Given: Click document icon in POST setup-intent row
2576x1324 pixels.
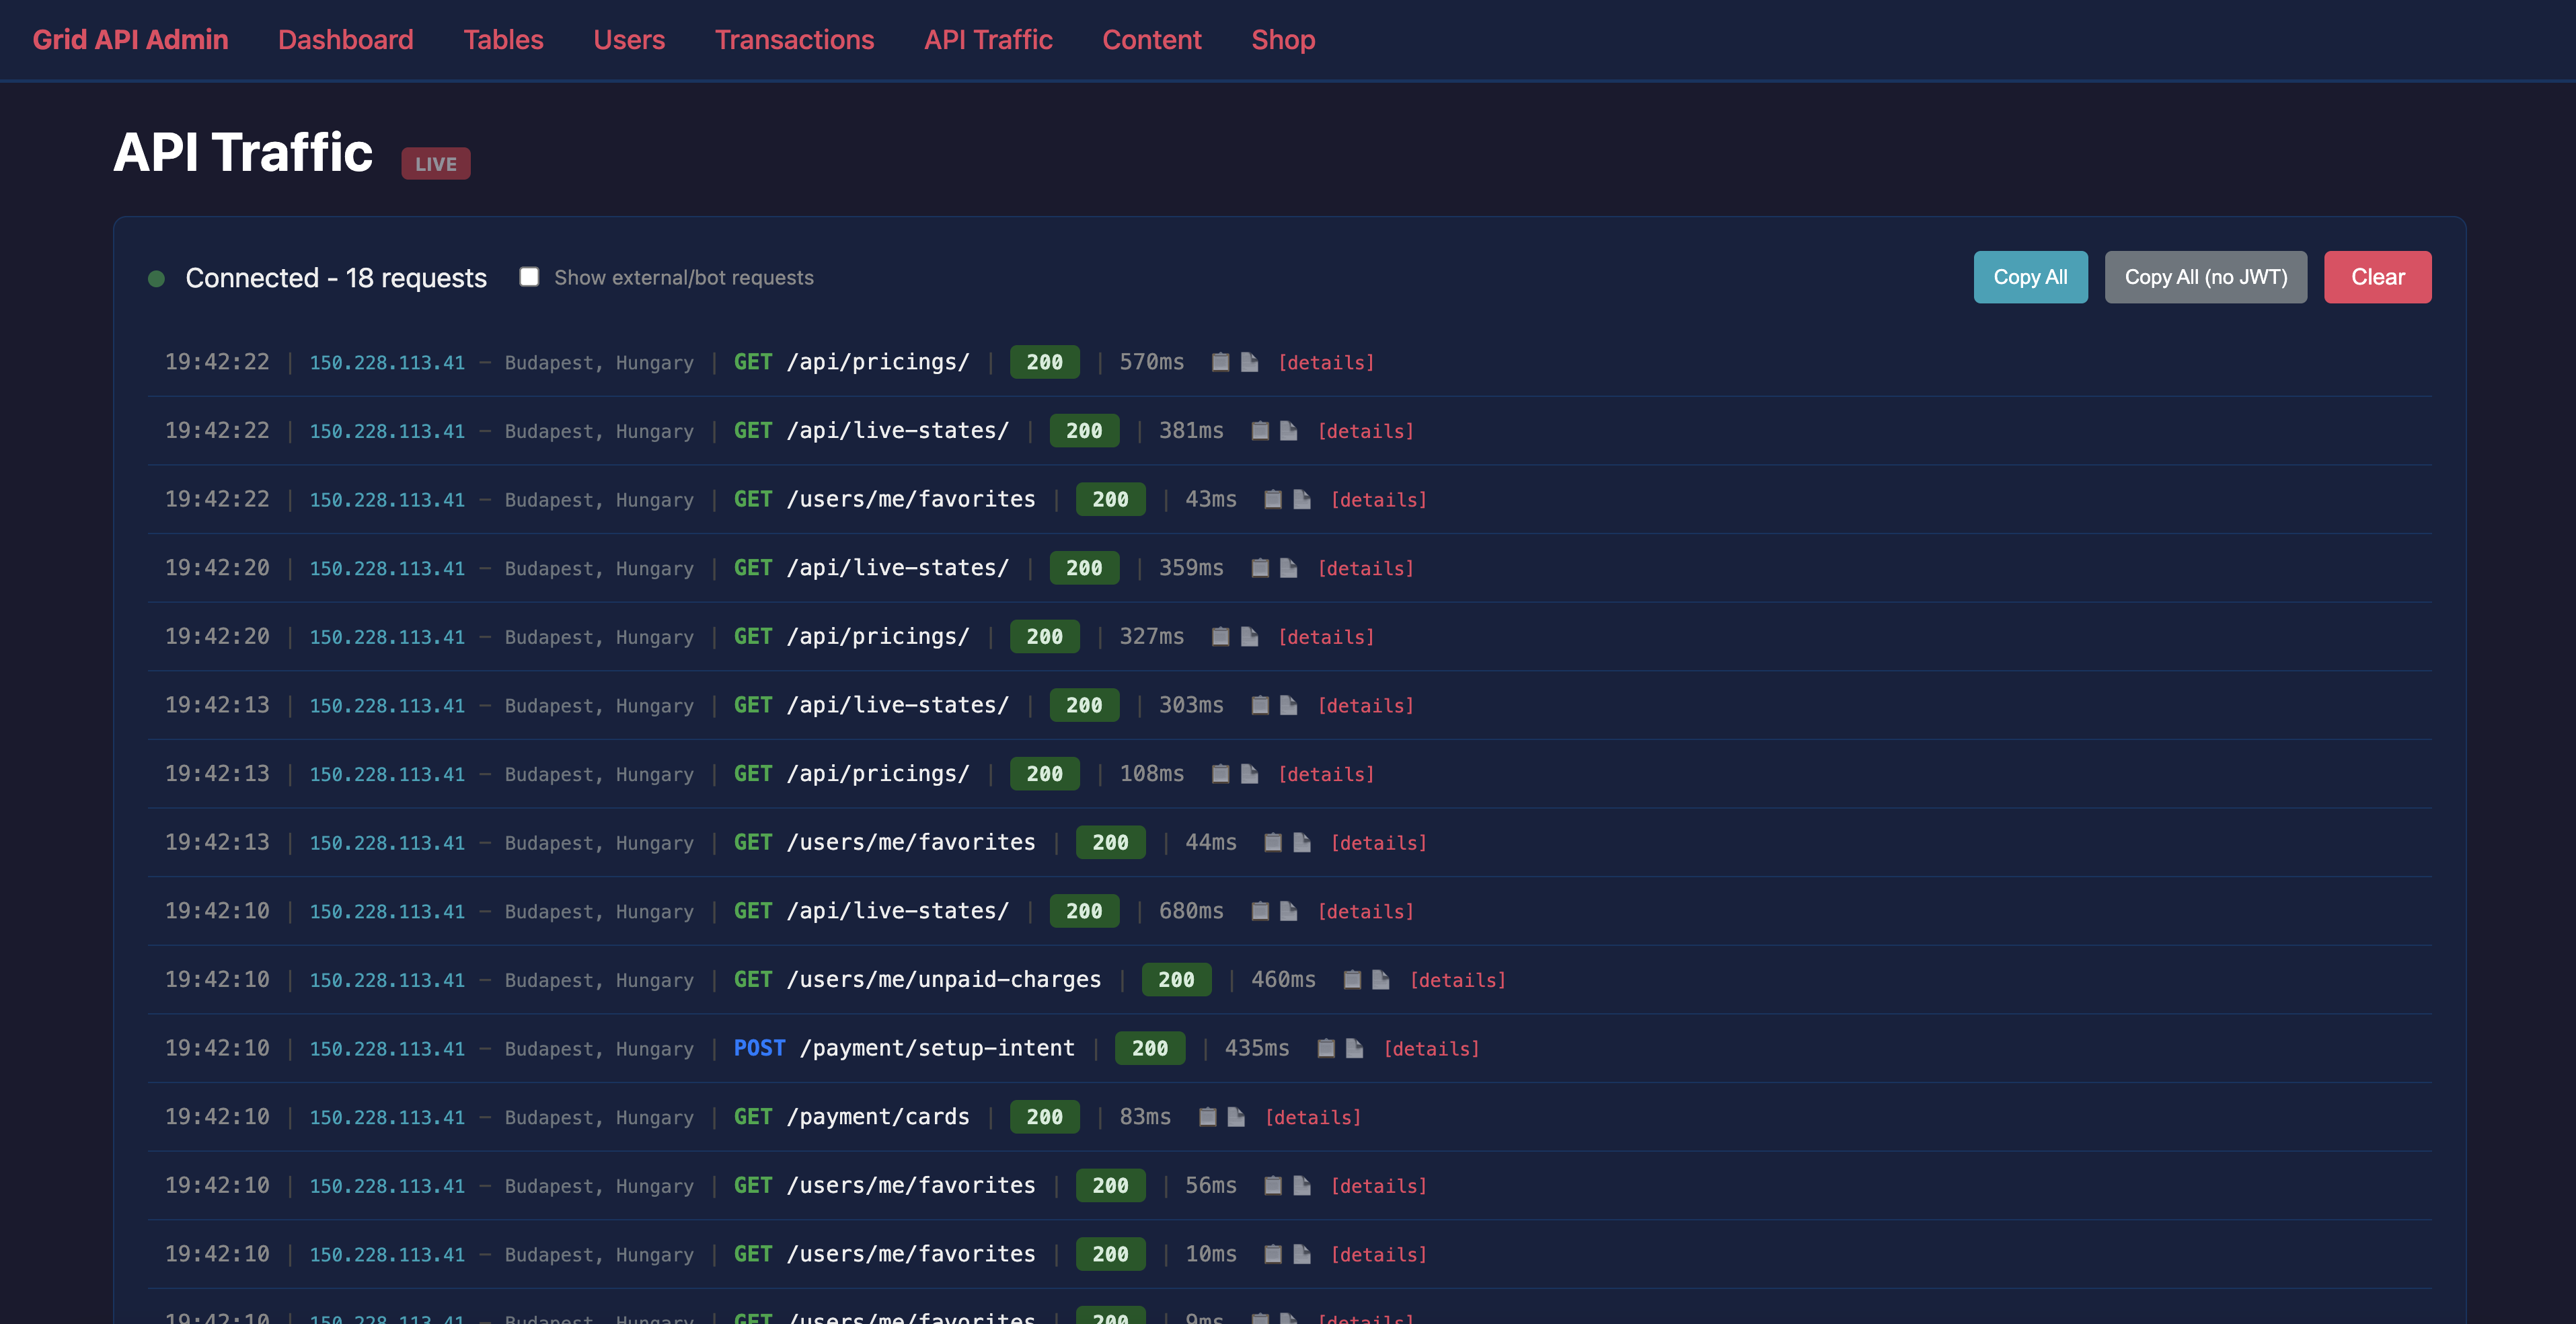Looking at the screenshot, I should pyautogui.click(x=1355, y=1048).
